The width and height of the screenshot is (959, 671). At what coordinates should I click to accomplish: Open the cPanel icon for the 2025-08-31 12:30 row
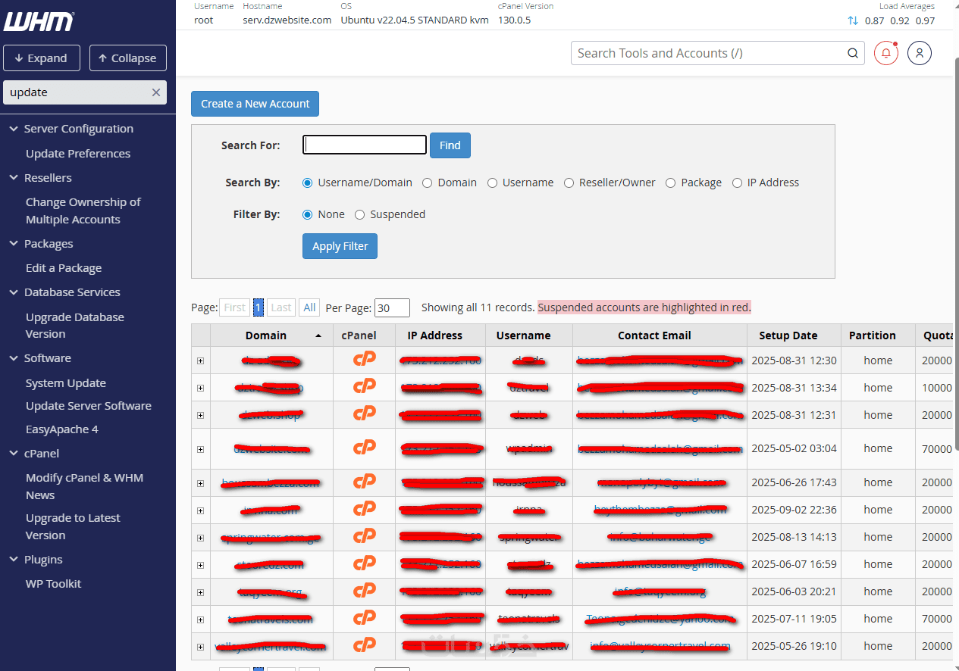[x=365, y=360]
